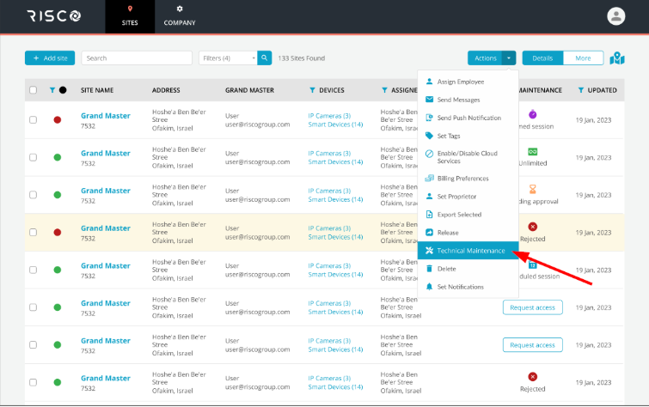Open the user profile avatar
The width and height of the screenshot is (649, 407).
pos(615,16)
